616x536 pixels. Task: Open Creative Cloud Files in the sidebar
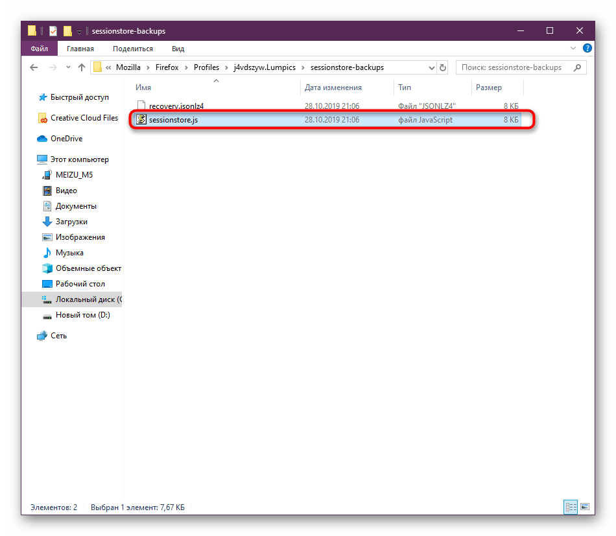pos(84,118)
